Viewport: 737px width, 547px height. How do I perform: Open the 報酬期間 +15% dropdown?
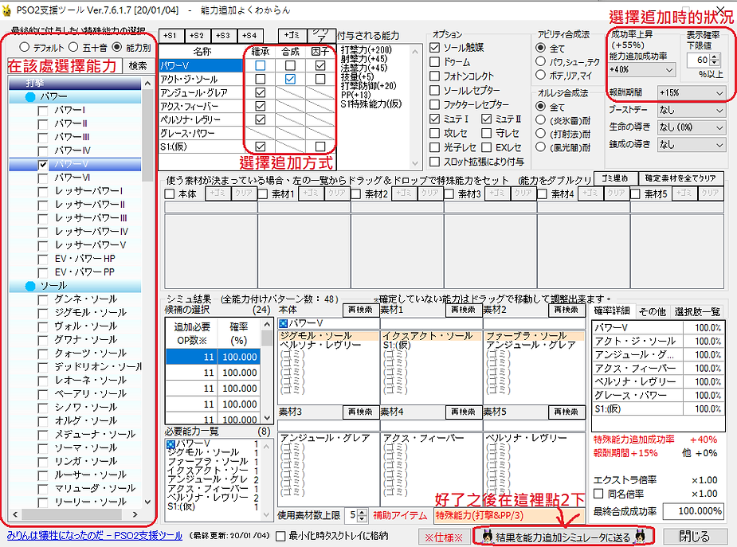[x=692, y=93]
